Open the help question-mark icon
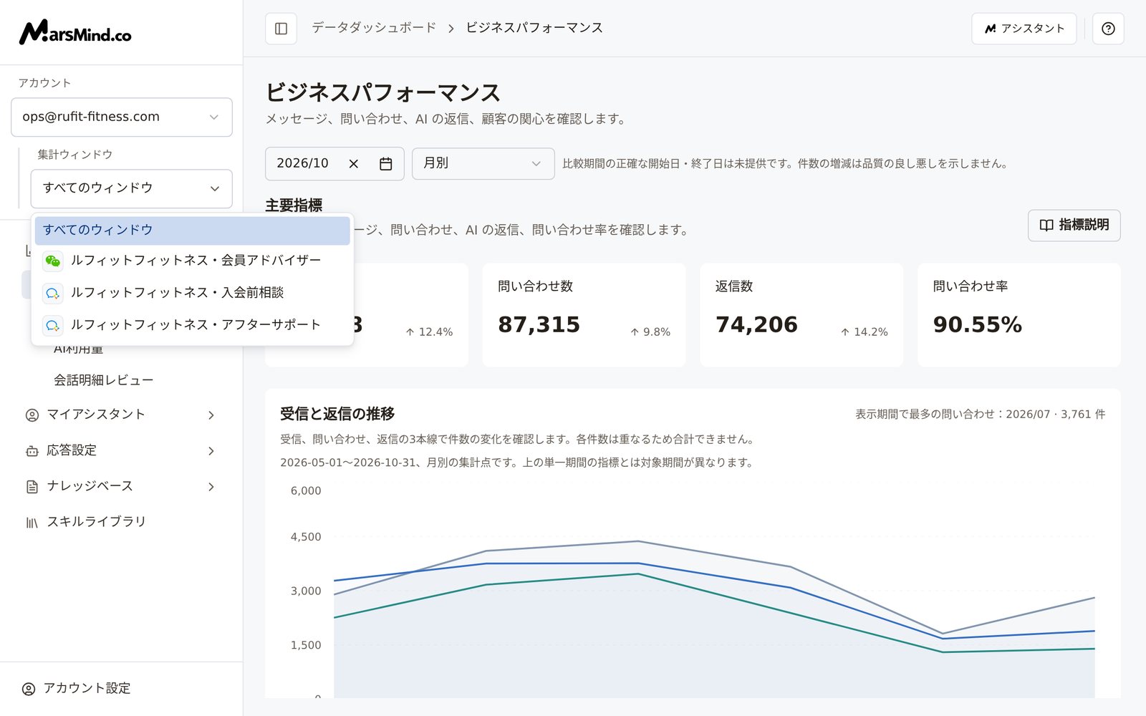The image size is (1146, 716). (1108, 29)
